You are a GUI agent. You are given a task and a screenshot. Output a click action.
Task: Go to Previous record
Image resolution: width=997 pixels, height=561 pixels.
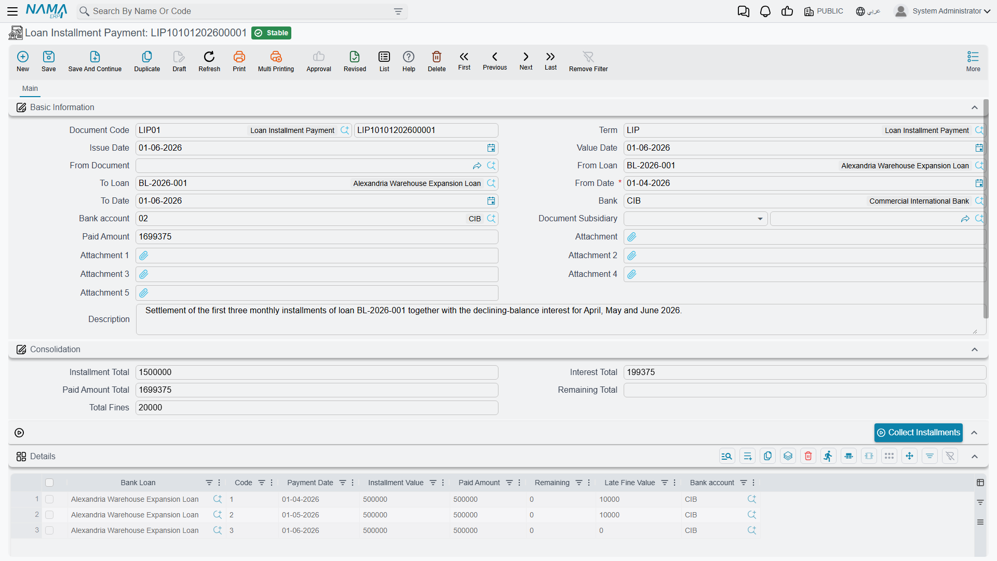pyautogui.click(x=495, y=61)
